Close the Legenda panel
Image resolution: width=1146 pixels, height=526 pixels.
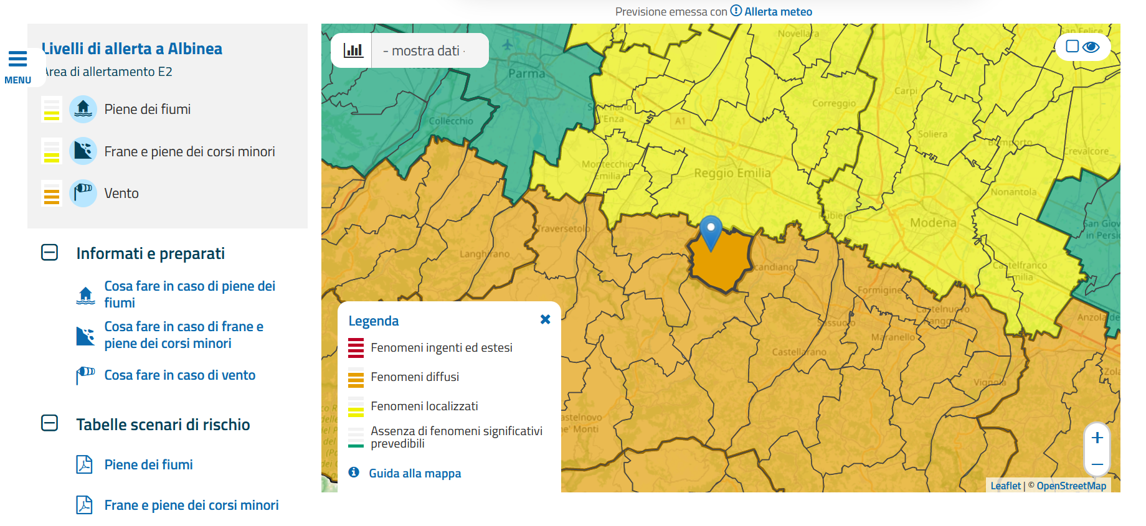click(545, 319)
